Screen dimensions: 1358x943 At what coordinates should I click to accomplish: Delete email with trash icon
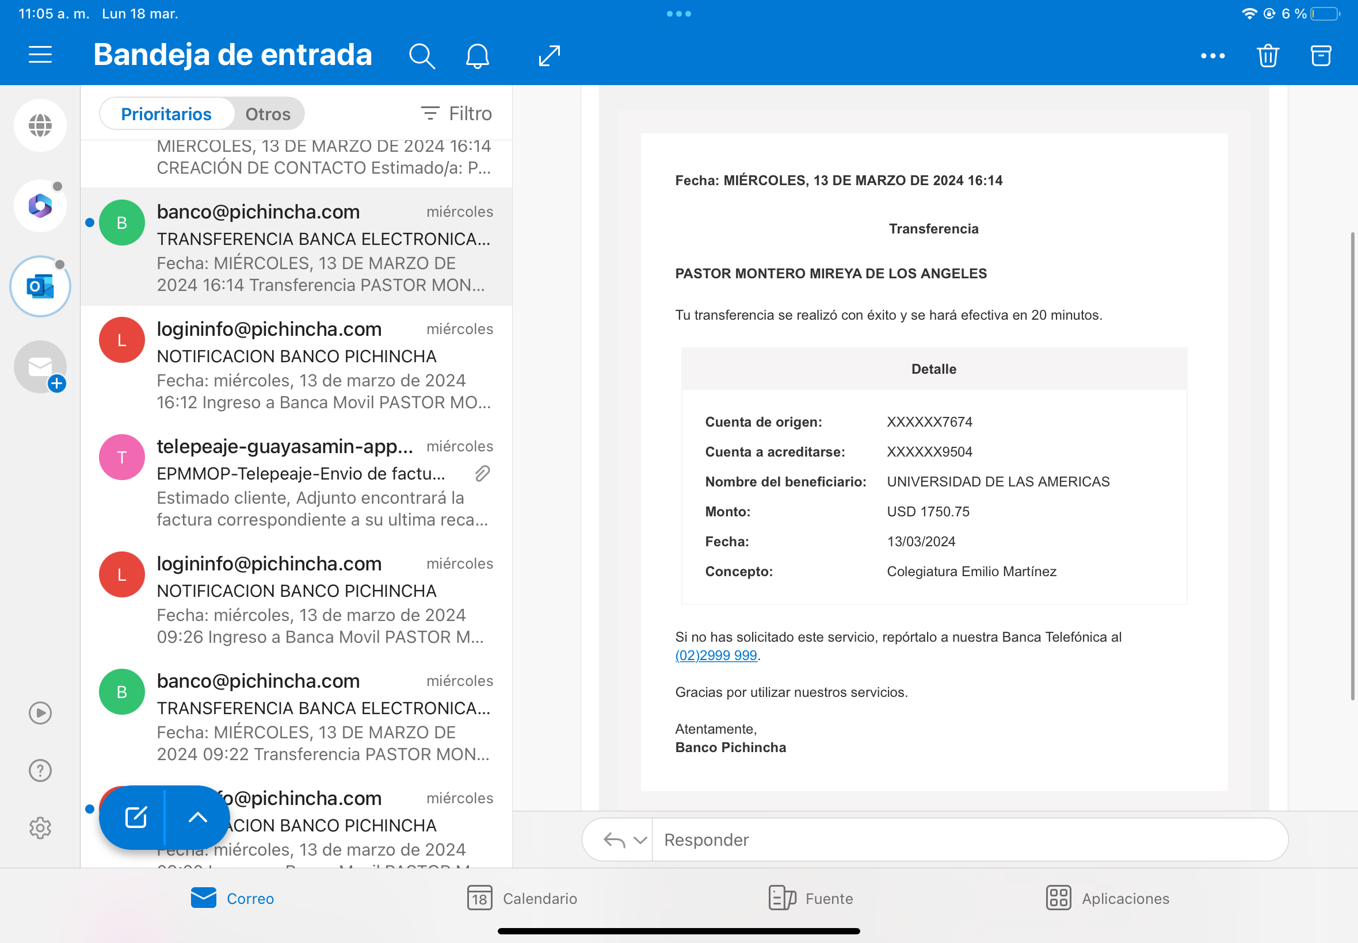point(1268,56)
